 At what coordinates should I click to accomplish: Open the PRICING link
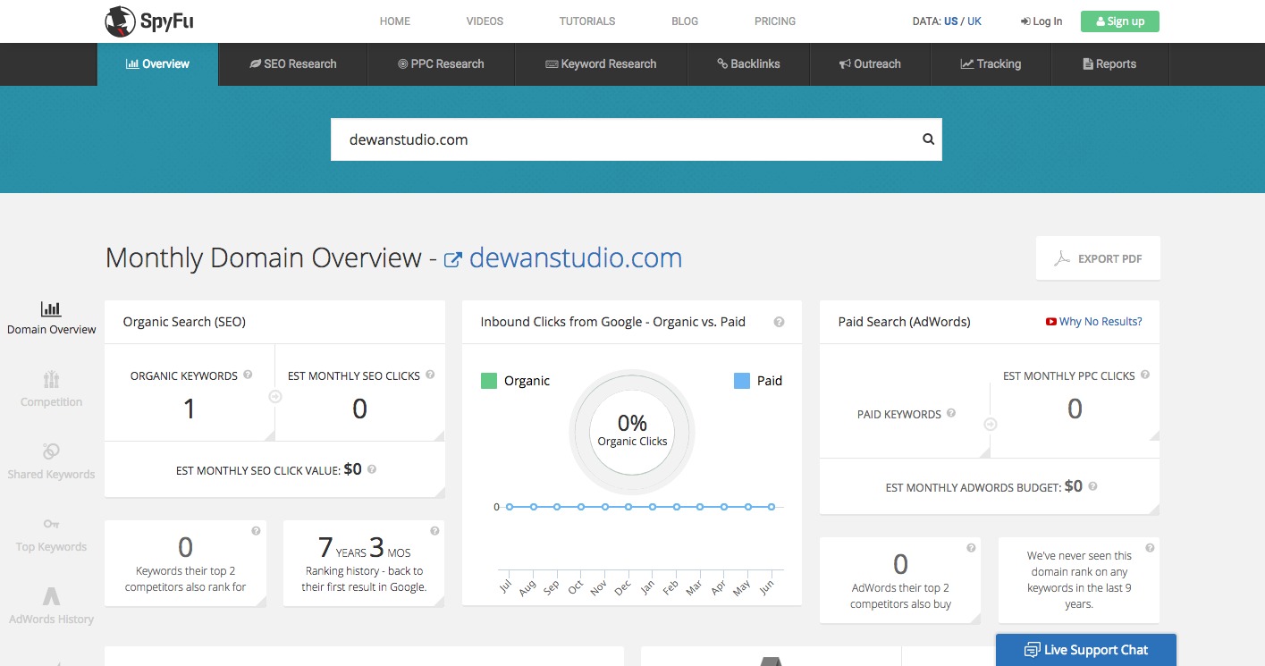point(775,21)
